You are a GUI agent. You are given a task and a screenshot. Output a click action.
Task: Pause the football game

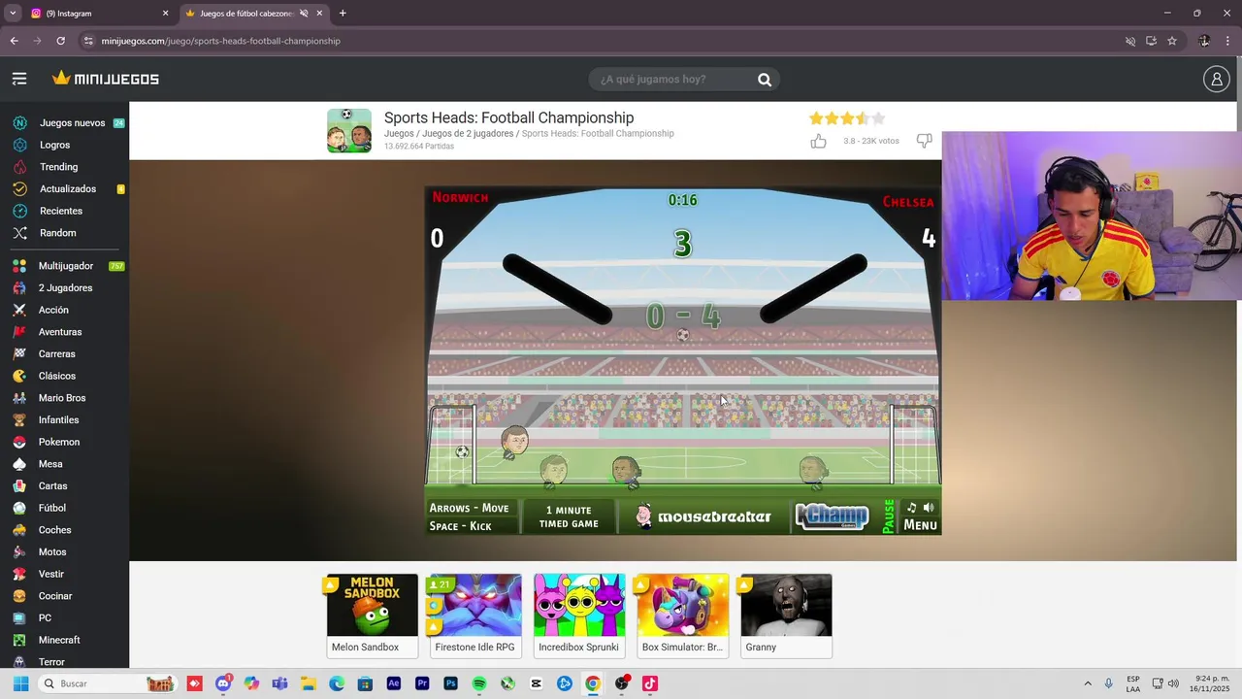point(889,516)
